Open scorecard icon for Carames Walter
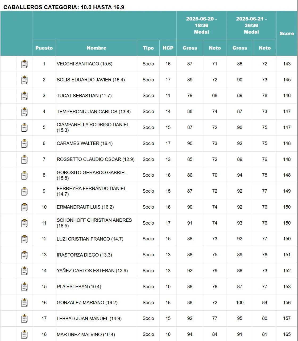This screenshot has width=298, height=341. point(24,143)
